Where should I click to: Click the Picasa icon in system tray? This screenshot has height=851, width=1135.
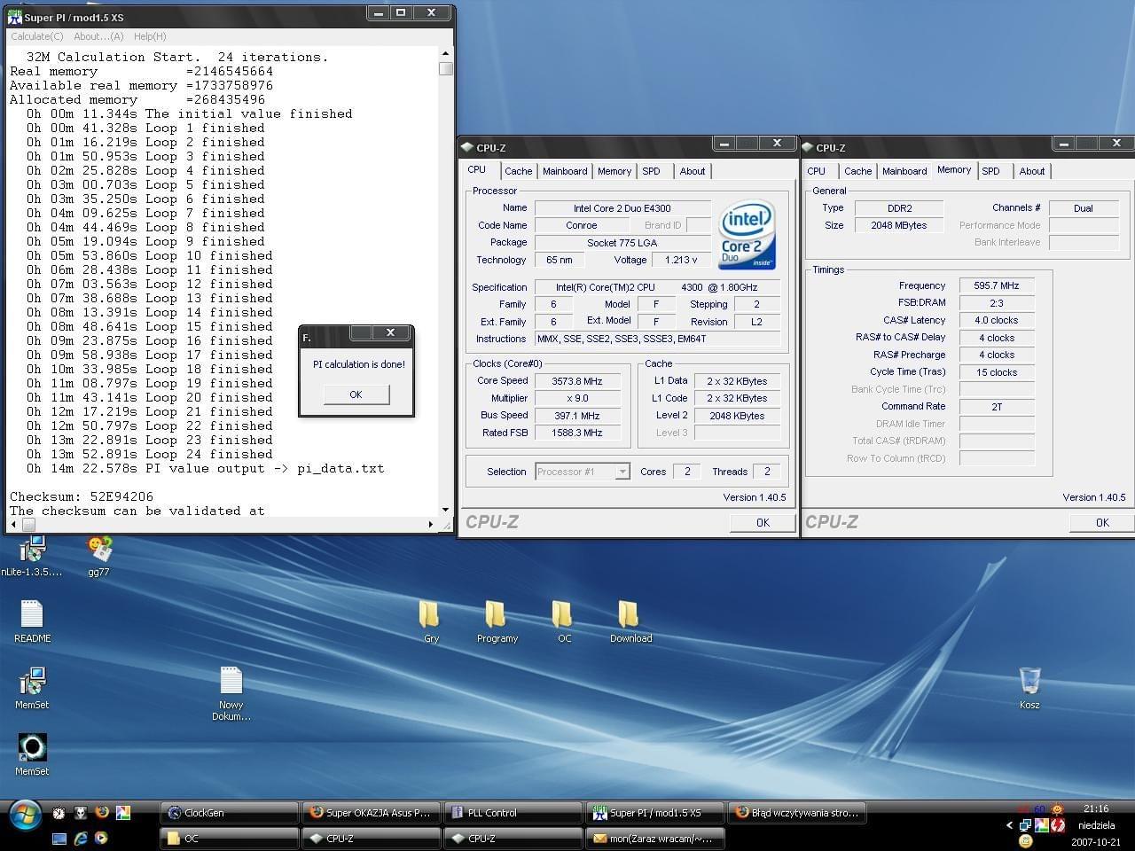click(x=1041, y=825)
